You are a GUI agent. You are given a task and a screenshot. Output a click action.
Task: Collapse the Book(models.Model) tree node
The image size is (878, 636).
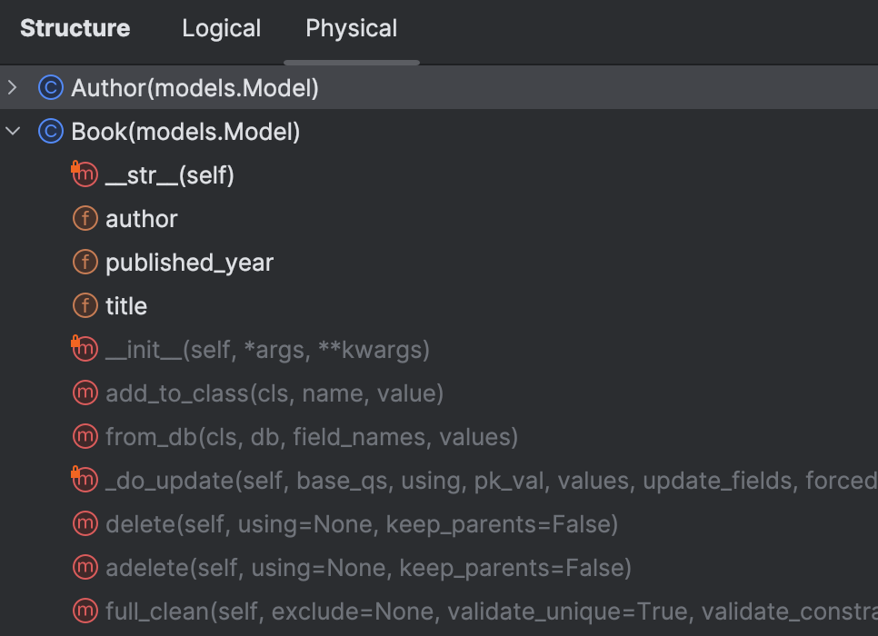[x=13, y=131]
